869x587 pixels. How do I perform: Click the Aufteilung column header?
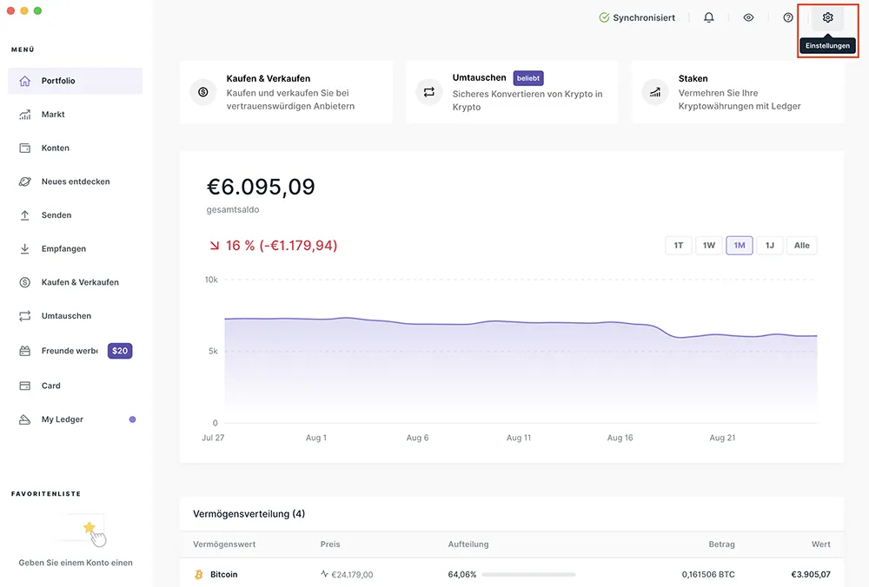[468, 544]
